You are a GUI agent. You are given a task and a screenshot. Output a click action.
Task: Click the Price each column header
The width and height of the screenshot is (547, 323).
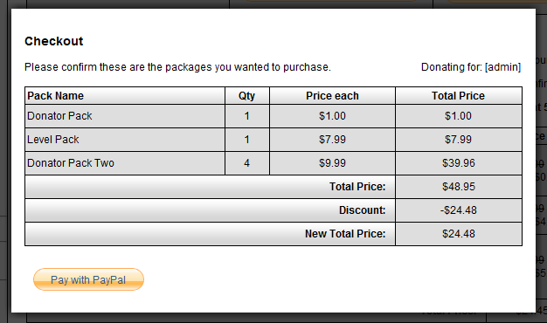coord(332,96)
